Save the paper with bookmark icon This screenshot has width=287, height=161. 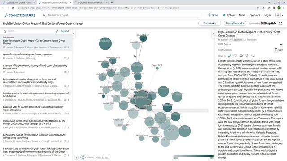279,50
